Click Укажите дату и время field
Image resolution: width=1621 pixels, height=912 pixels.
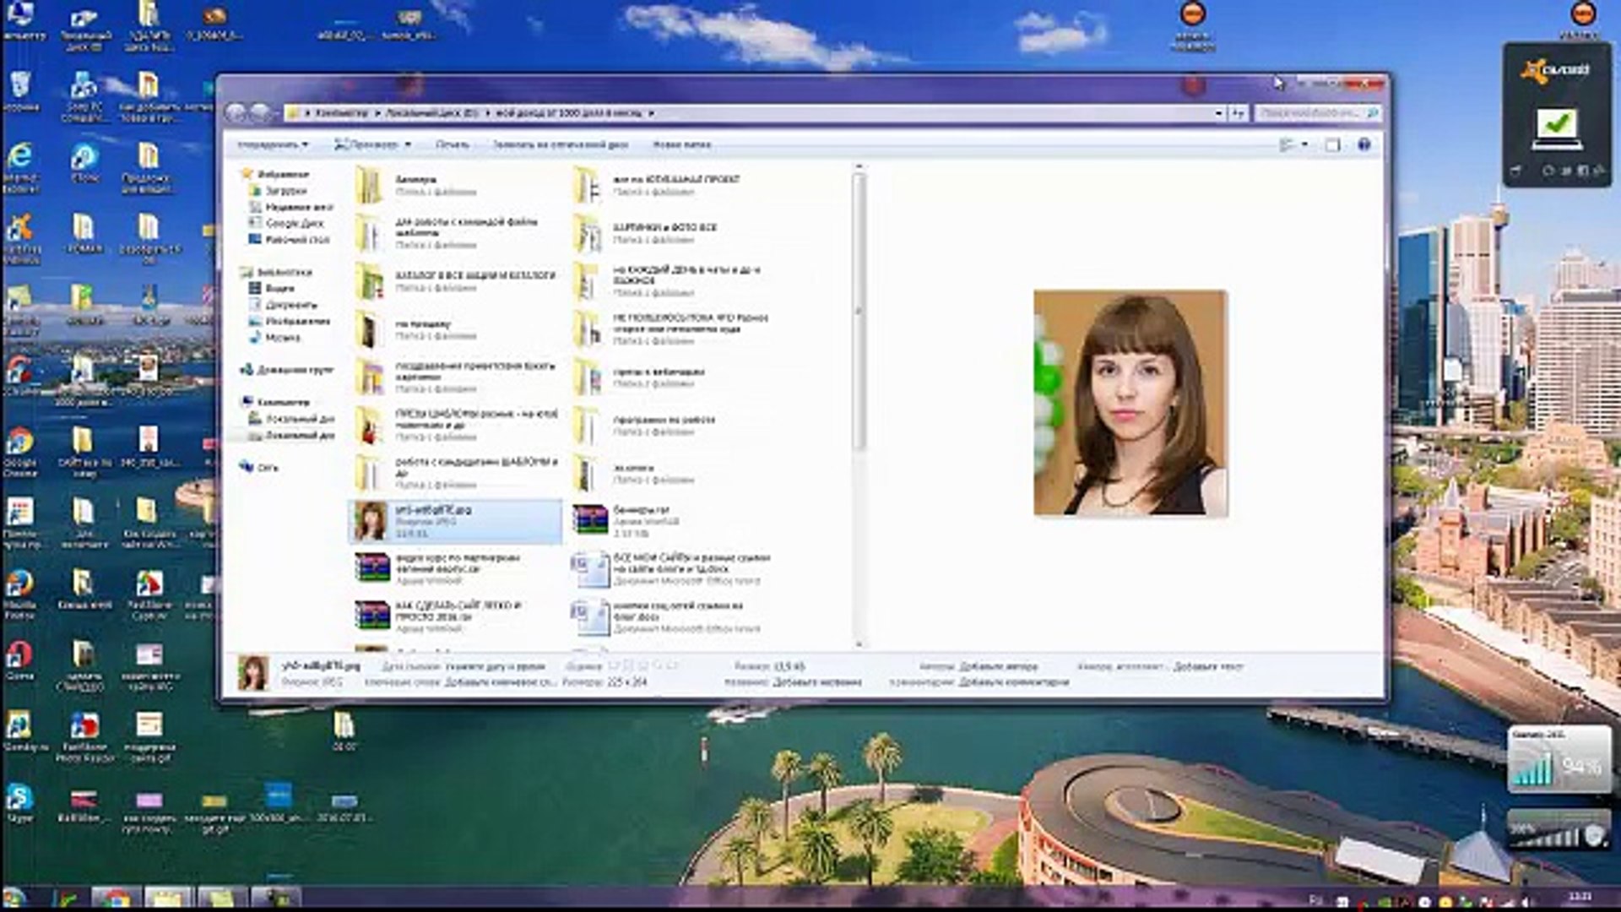click(x=496, y=666)
